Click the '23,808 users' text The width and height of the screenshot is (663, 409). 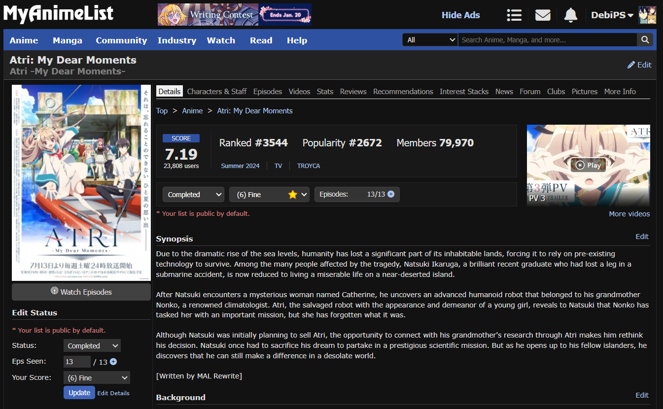point(181,166)
